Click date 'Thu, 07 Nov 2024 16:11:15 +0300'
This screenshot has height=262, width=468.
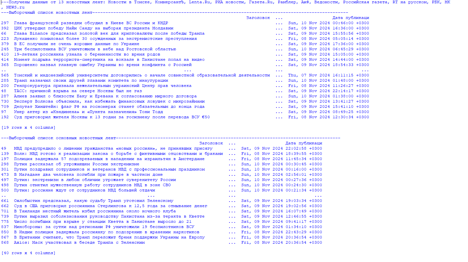[x=329, y=75]
